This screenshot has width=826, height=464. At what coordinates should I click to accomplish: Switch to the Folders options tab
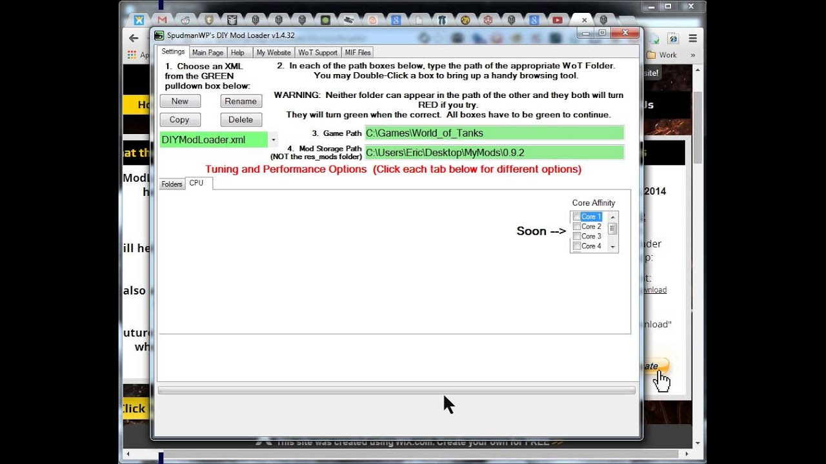pos(172,184)
